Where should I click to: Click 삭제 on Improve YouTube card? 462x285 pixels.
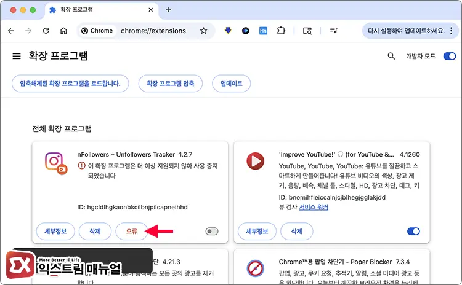point(297,232)
